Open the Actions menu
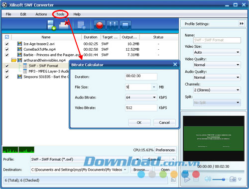Viewport: 249px width, 189px height. coord(41,14)
